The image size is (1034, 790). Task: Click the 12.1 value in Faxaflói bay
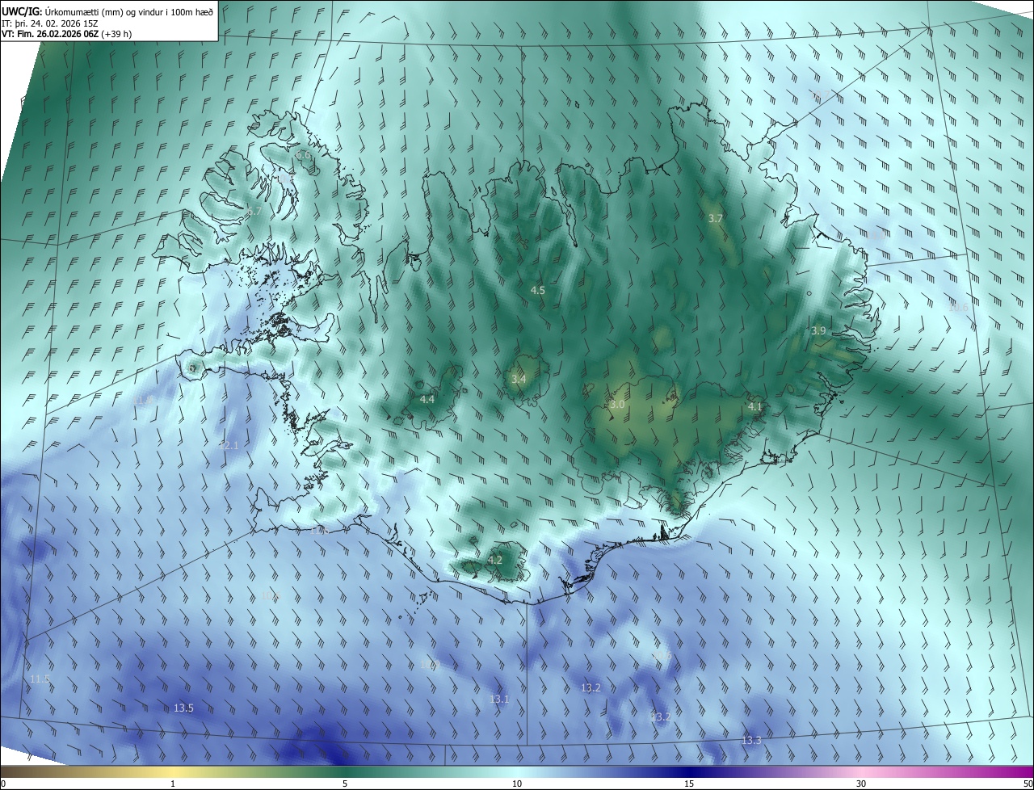[x=229, y=445]
